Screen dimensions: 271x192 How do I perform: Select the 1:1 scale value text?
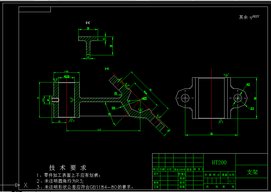232,181
